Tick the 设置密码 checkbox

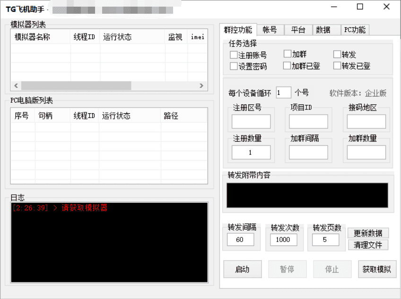pos(234,66)
